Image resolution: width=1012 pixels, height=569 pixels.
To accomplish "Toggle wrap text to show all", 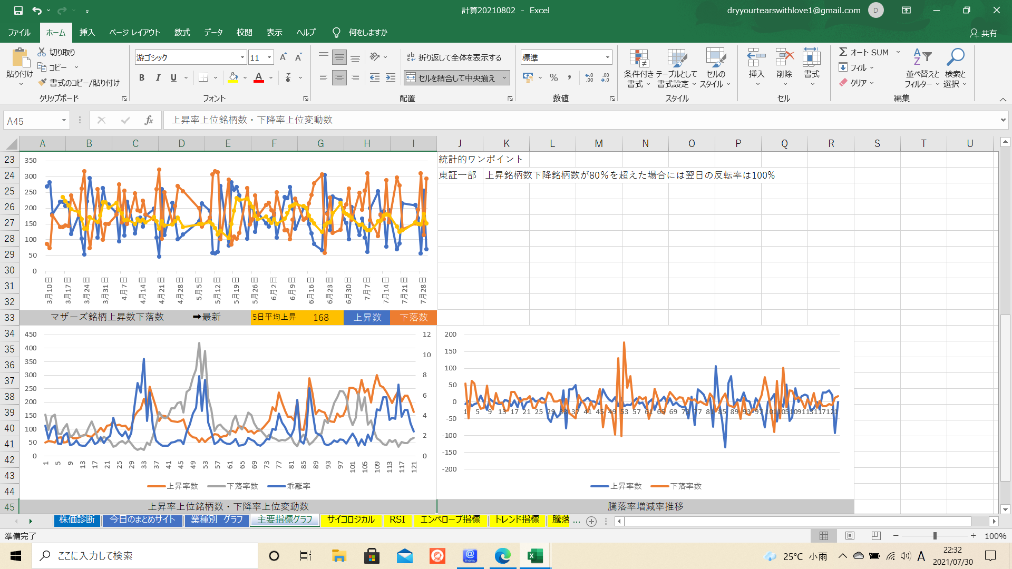I will [454, 57].
